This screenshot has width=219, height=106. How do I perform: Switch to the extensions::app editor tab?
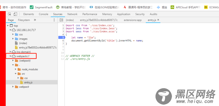[x=133, y=20]
